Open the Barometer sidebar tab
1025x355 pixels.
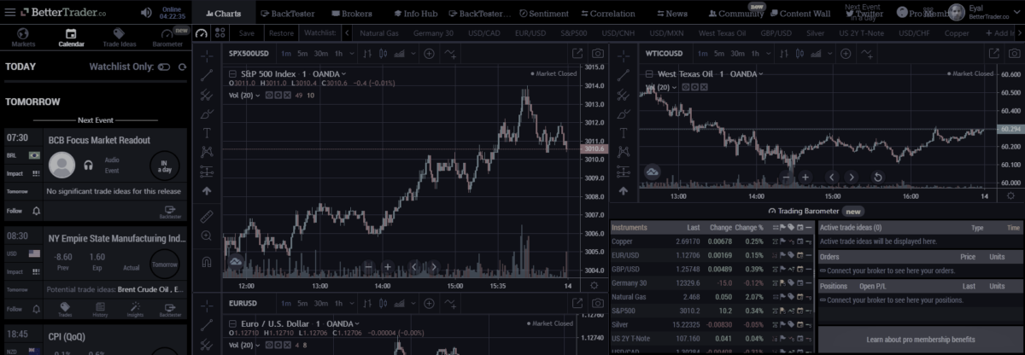[x=167, y=37]
